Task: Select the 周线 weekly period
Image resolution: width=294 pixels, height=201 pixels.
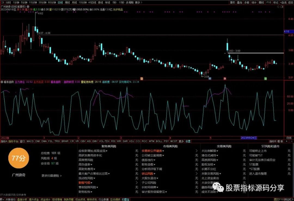Action: tap(67, 2)
